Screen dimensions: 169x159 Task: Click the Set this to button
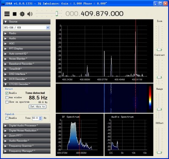(x=38, y=107)
